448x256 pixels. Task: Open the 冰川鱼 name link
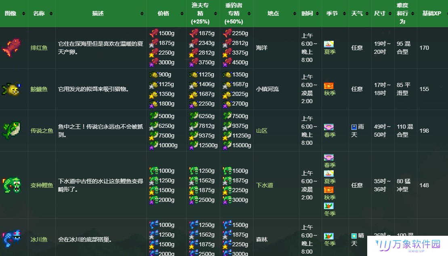coord(39,239)
